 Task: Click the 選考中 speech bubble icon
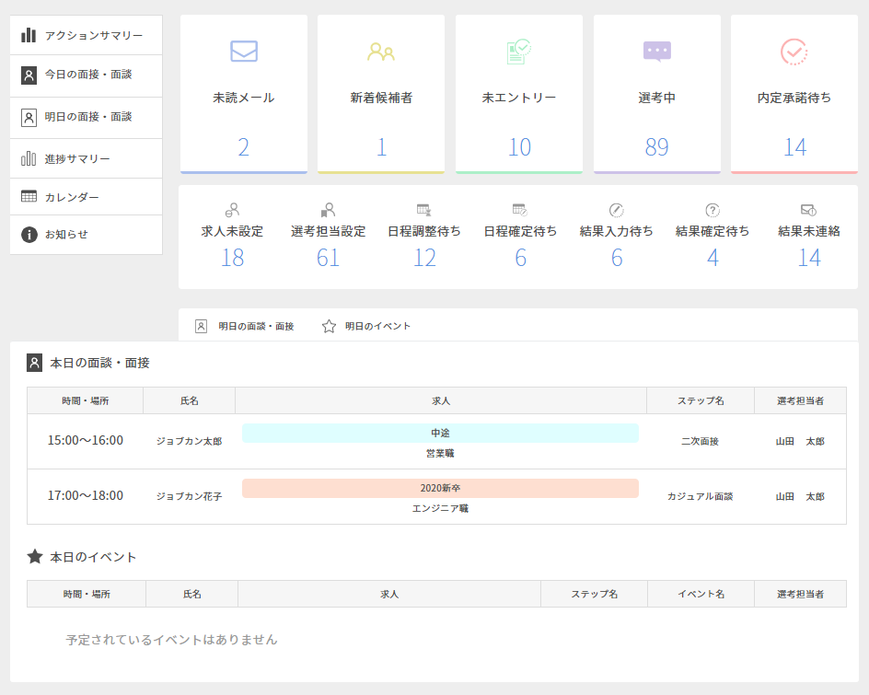tap(657, 52)
